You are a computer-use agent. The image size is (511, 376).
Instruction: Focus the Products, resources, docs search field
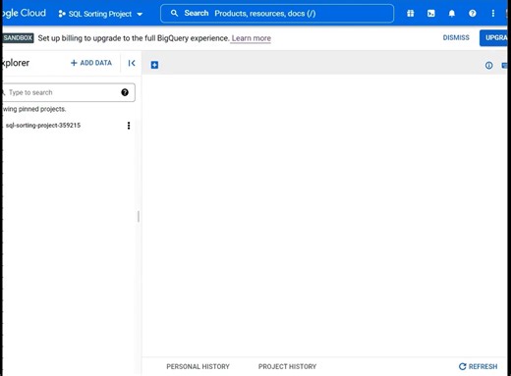[277, 14]
